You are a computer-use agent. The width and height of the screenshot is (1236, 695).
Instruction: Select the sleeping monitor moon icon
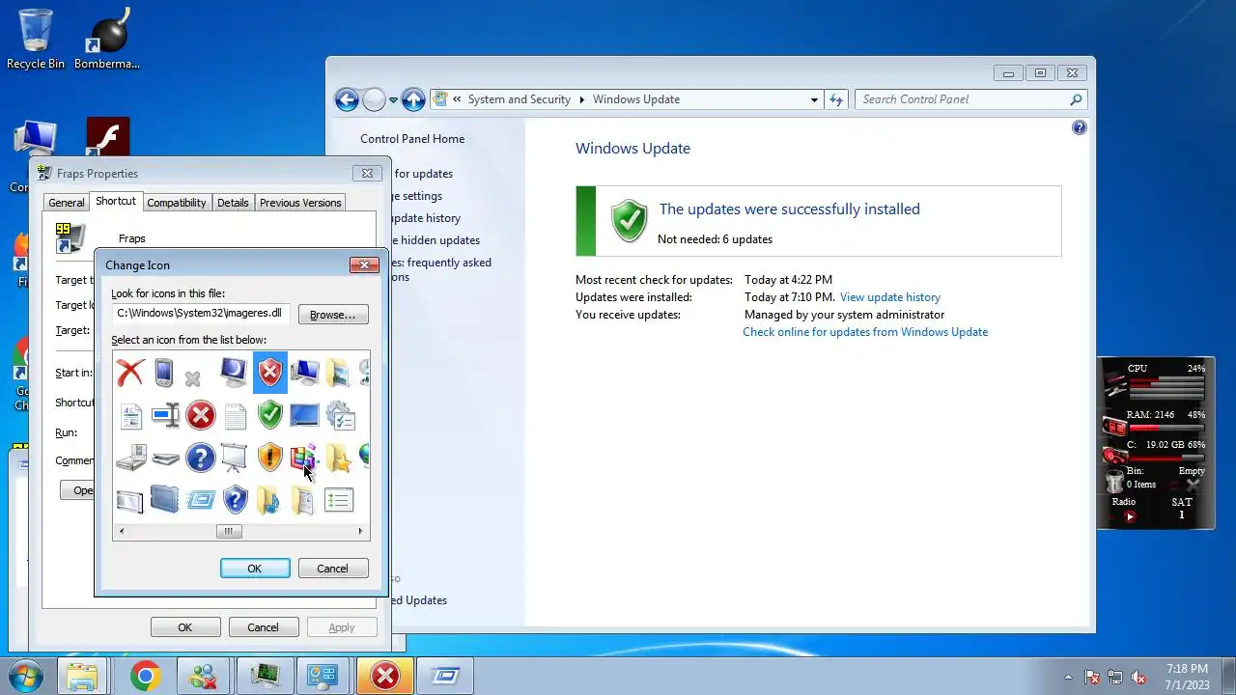tap(234, 372)
